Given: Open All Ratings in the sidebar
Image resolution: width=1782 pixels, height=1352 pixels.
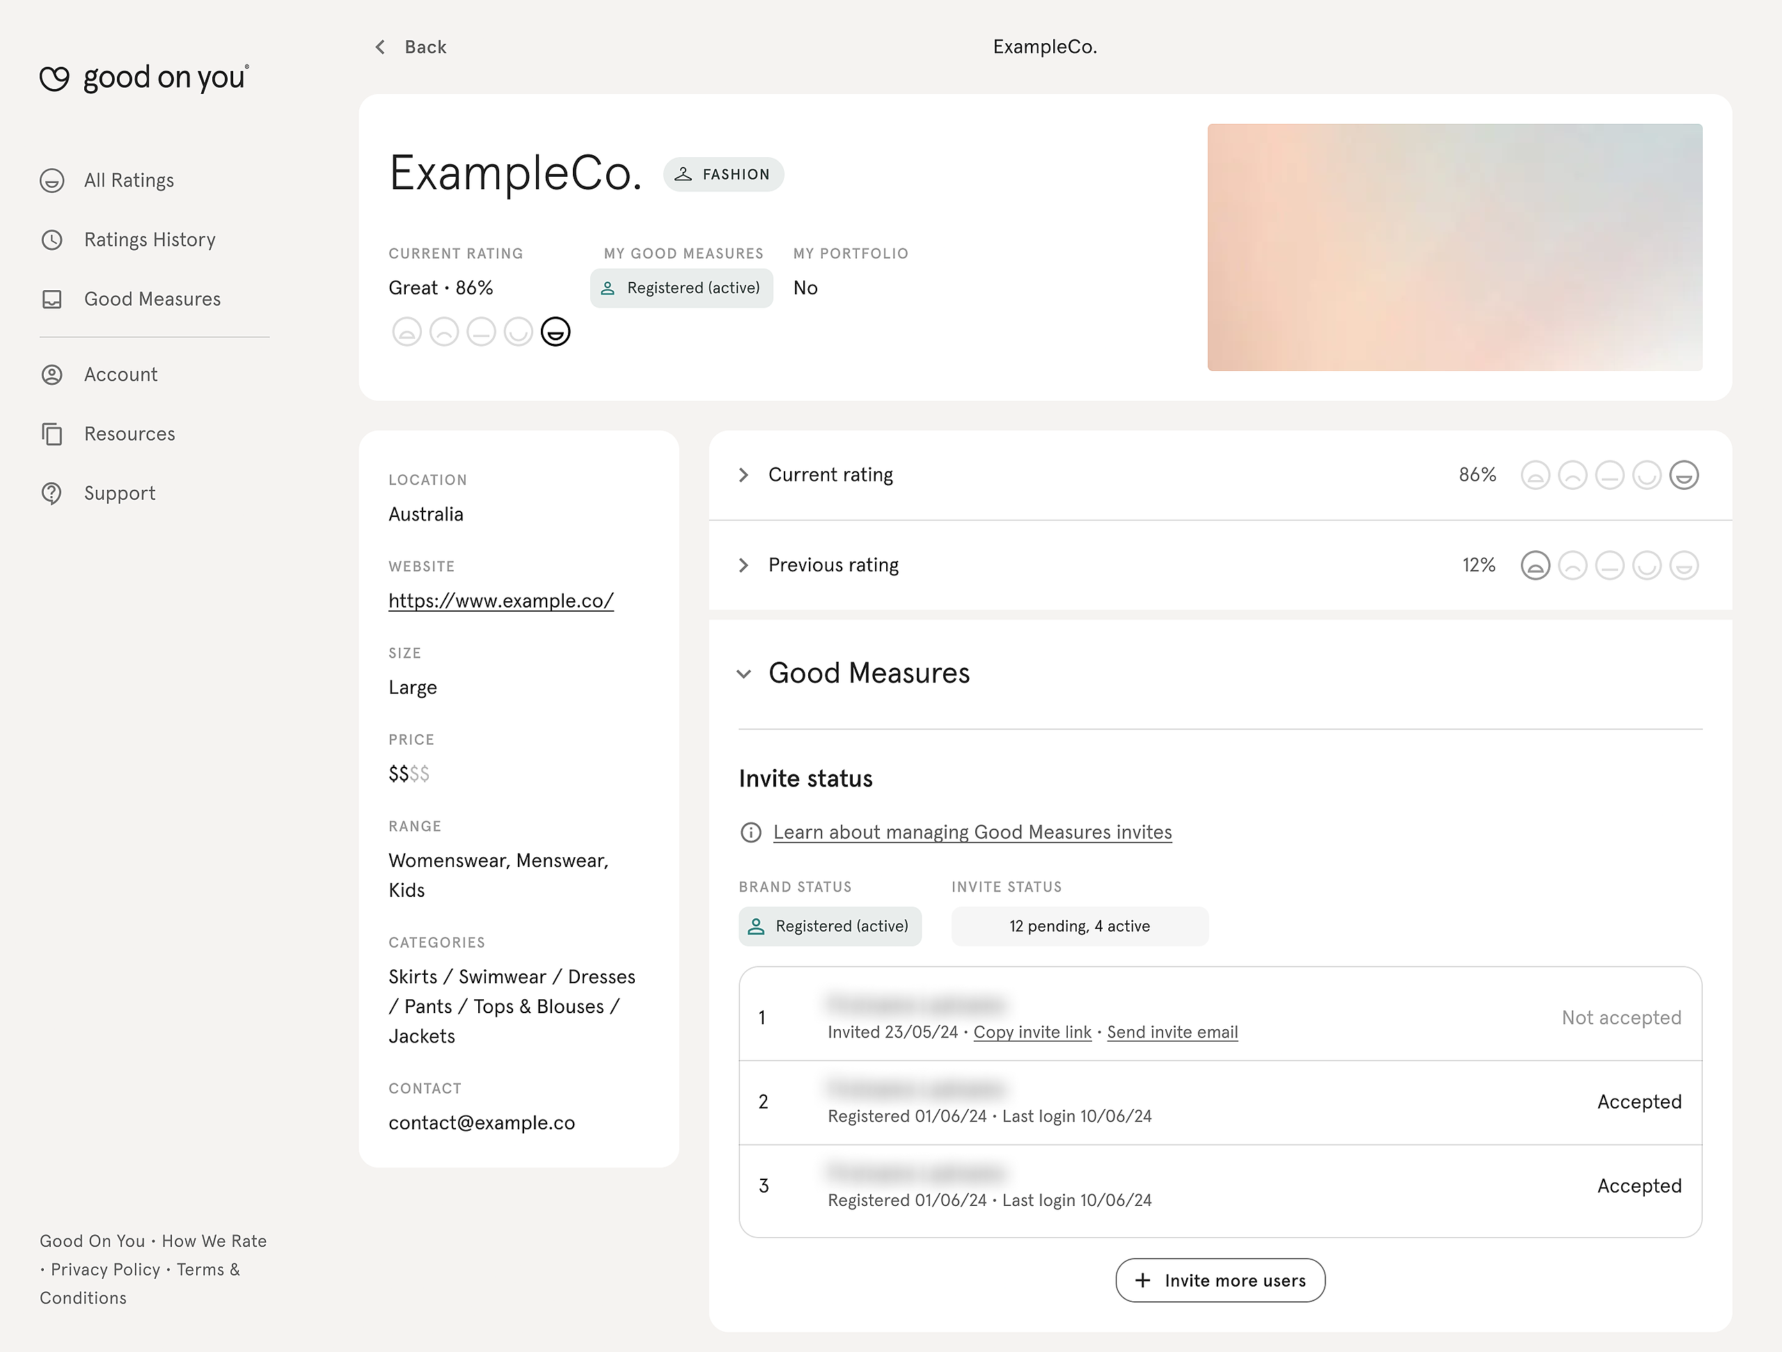Looking at the screenshot, I should pos(129,180).
